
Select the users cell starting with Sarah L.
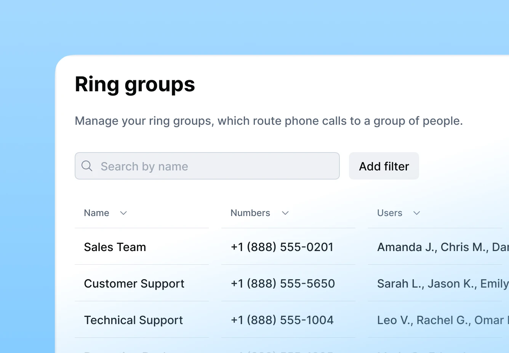pyautogui.click(x=442, y=284)
